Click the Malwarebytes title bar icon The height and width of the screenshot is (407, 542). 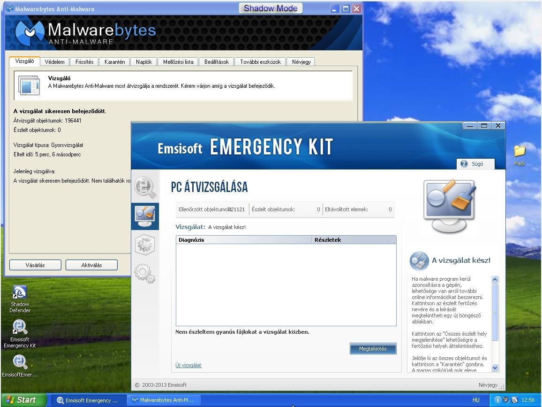pyautogui.click(x=10, y=8)
